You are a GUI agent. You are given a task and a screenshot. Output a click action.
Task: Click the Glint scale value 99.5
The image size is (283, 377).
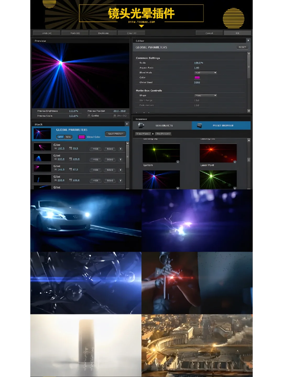[75, 148]
